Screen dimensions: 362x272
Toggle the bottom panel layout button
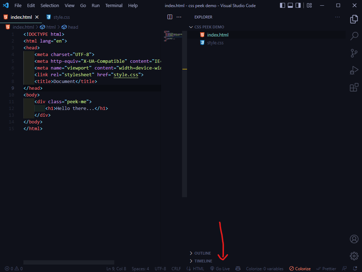tap(290, 6)
